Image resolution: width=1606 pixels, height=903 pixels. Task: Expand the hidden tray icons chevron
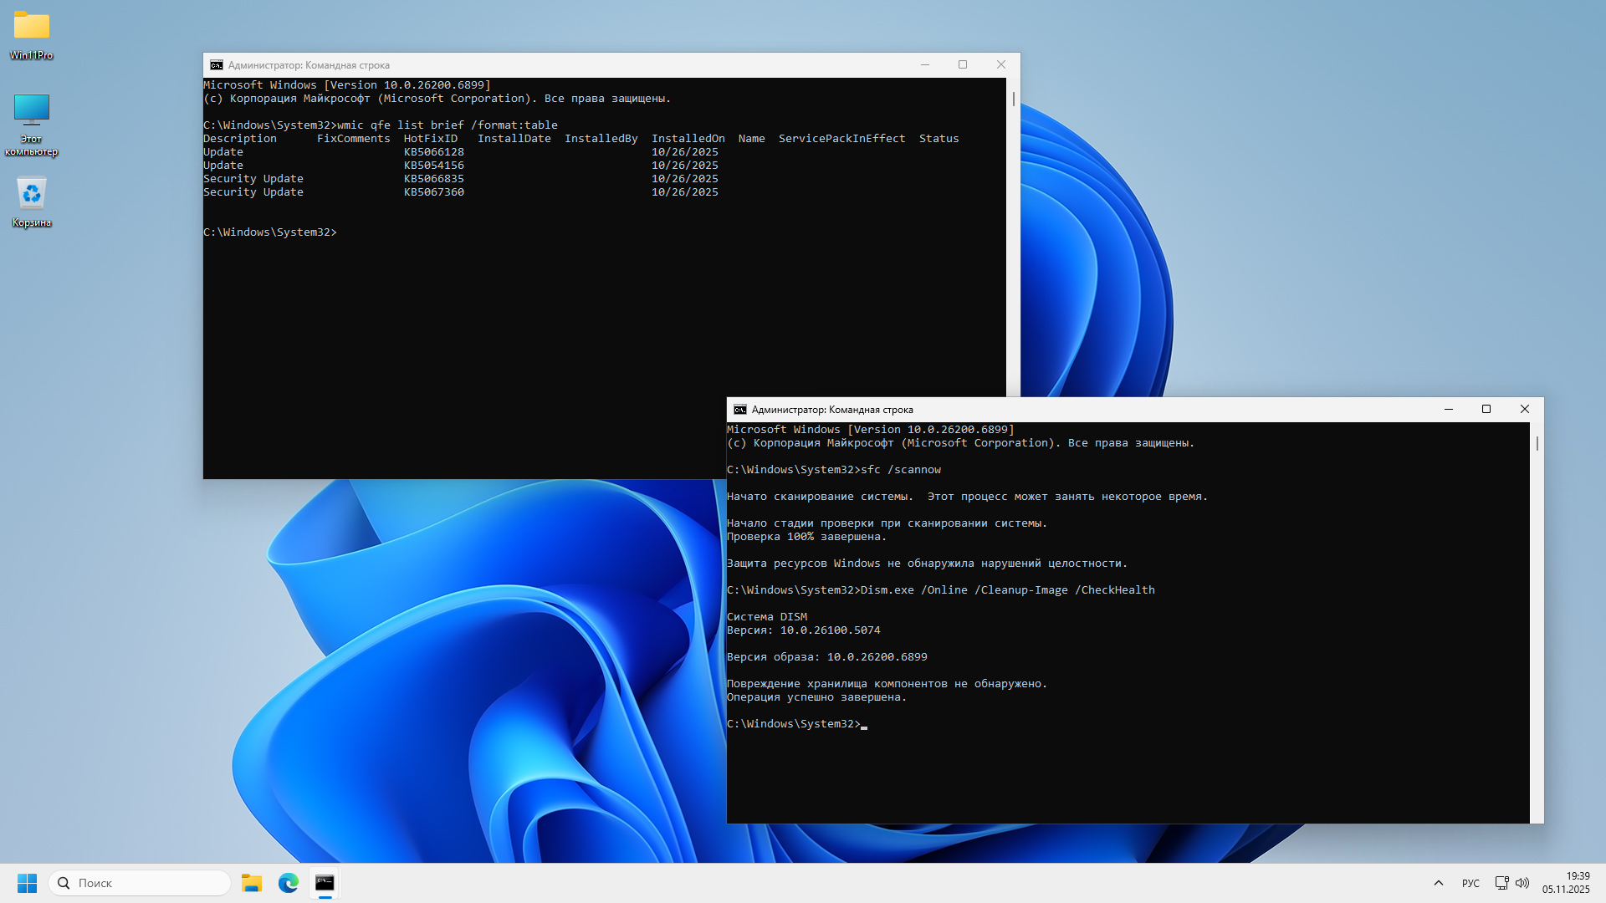[x=1439, y=883]
